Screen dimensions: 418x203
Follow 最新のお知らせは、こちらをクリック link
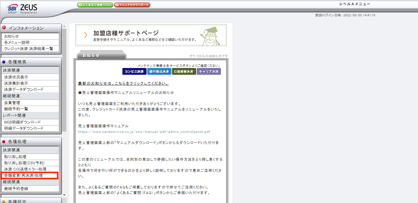point(124,83)
